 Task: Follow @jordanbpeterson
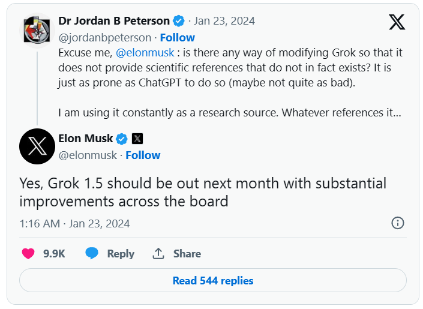pos(177,38)
